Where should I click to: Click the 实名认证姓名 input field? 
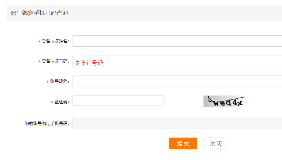[177, 41]
